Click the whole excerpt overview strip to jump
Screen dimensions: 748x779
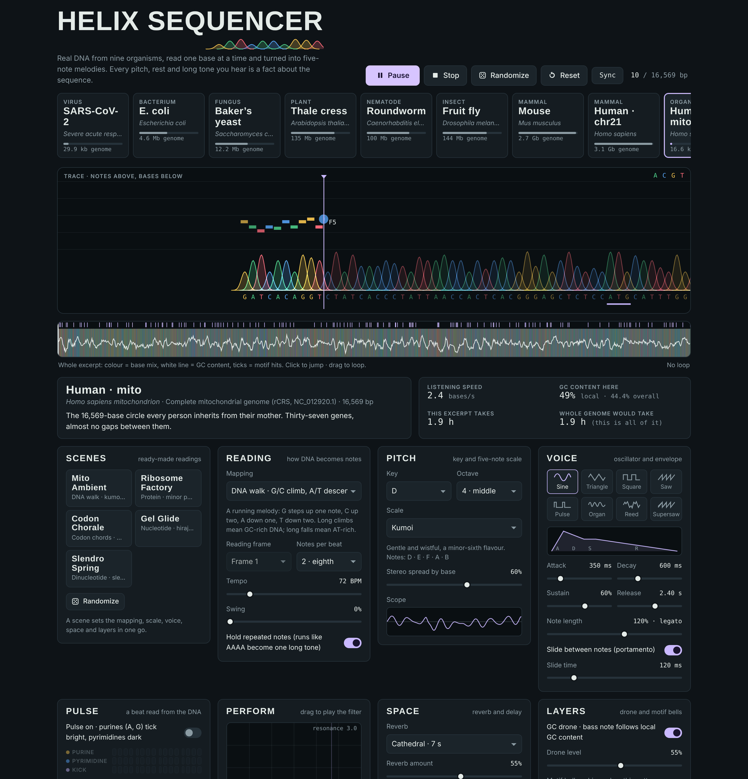pyautogui.click(x=374, y=339)
